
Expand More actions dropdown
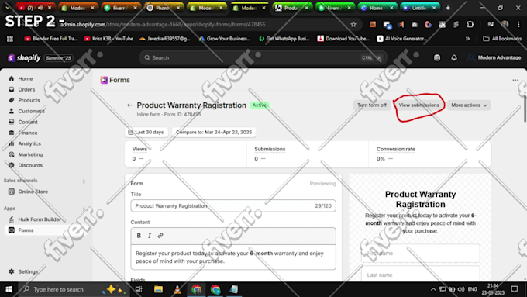point(469,105)
